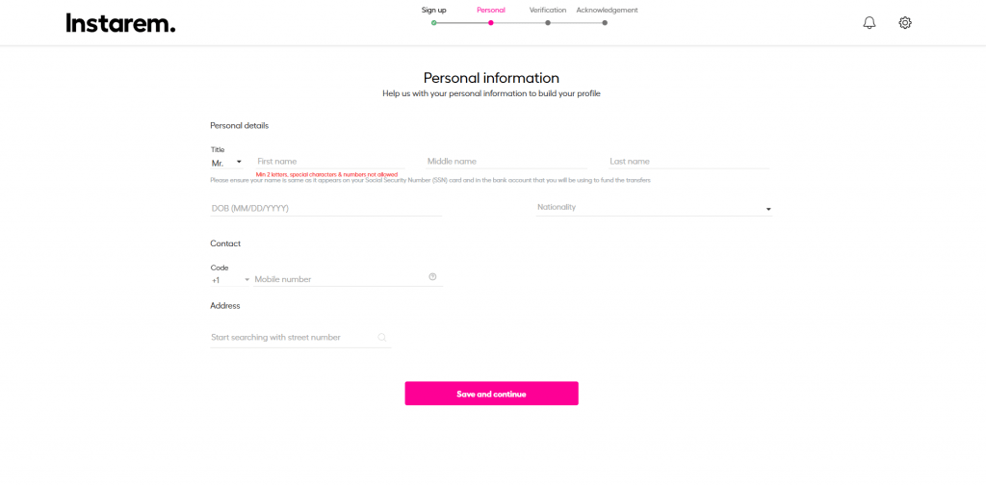Click the Verification step dot
Image resolution: width=986 pixels, height=485 pixels.
pos(548,22)
